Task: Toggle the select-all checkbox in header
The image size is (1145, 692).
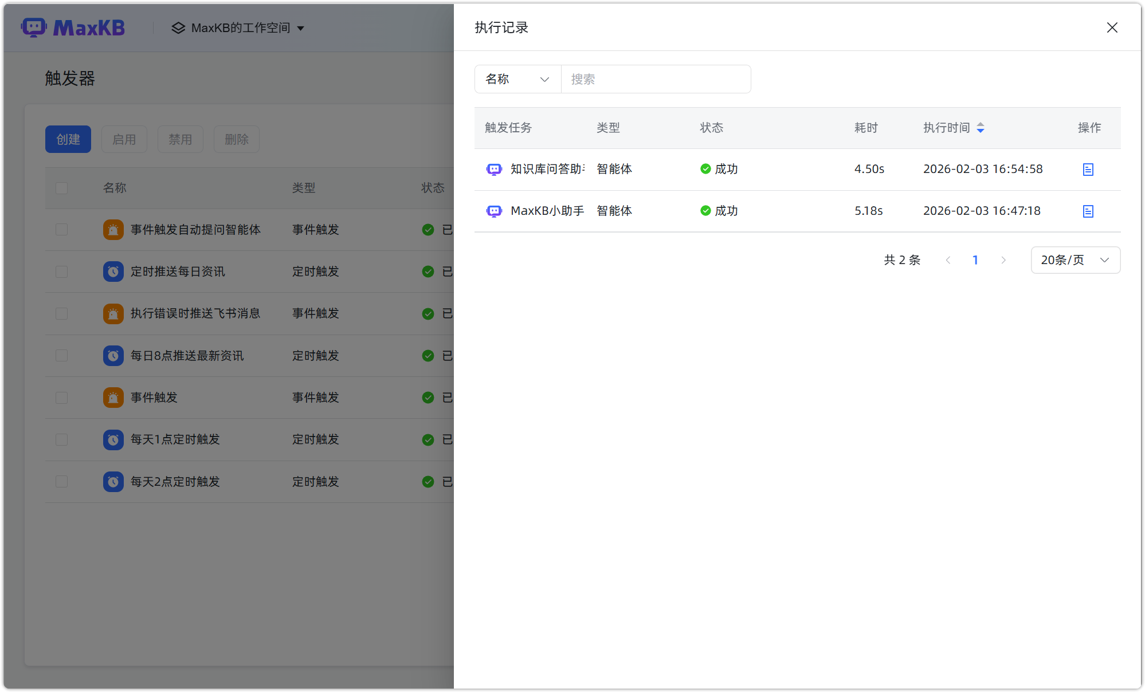Action: [62, 188]
